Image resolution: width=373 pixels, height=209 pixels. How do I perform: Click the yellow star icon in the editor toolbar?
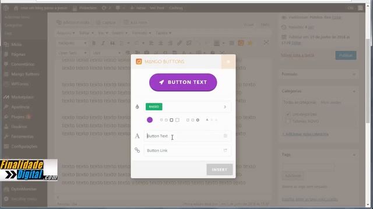[x=250, y=43]
